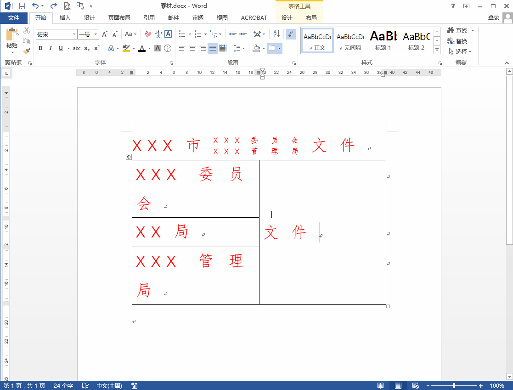Screen dimensions: 513x390
Task: Toggle Italic formatting
Action: click(50, 48)
